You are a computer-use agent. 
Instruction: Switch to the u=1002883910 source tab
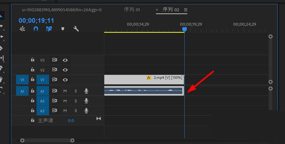[x=62, y=10]
